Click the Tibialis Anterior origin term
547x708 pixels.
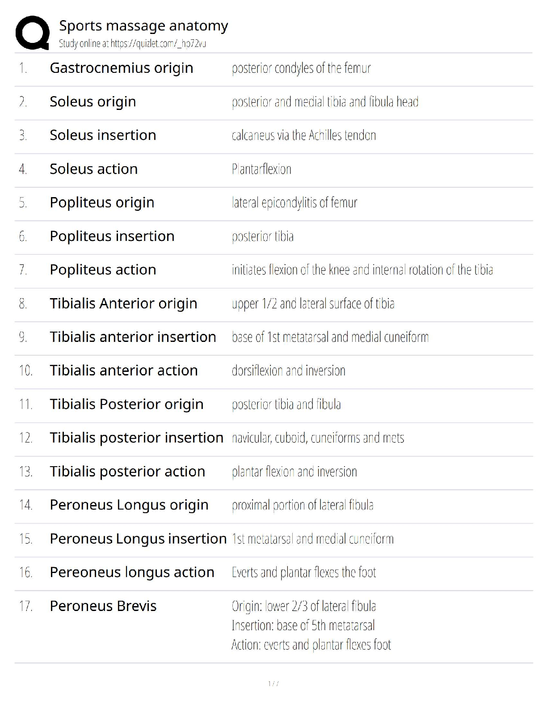point(123,303)
